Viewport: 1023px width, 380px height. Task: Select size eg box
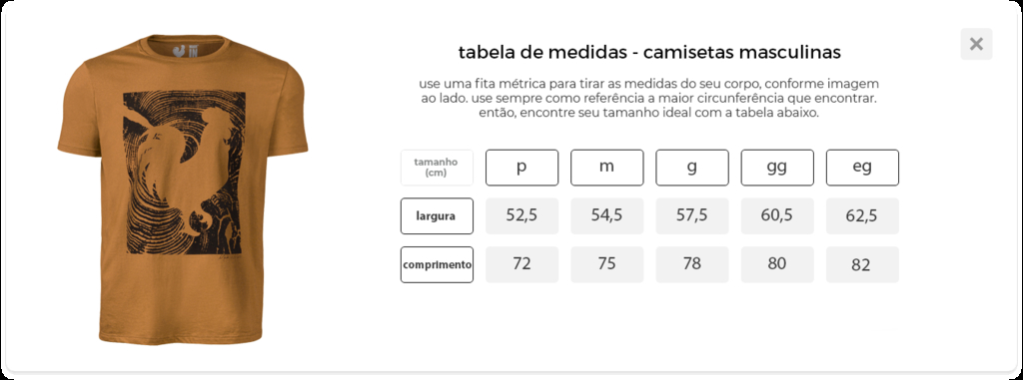point(862,168)
